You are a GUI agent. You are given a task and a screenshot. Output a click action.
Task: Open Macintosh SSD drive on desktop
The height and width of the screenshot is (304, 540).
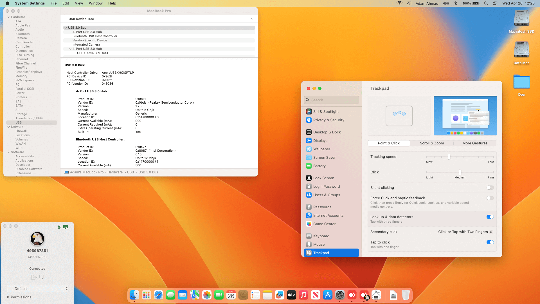click(x=521, y=22)
